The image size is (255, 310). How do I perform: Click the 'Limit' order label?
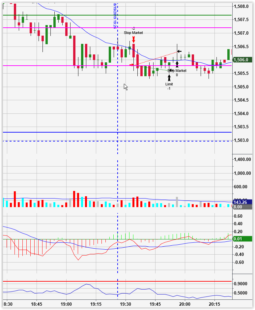pyautogui.click(x=169, y=84)
